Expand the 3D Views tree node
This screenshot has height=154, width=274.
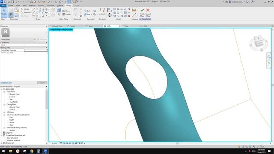pyautogui.click(x=4, y=112)
